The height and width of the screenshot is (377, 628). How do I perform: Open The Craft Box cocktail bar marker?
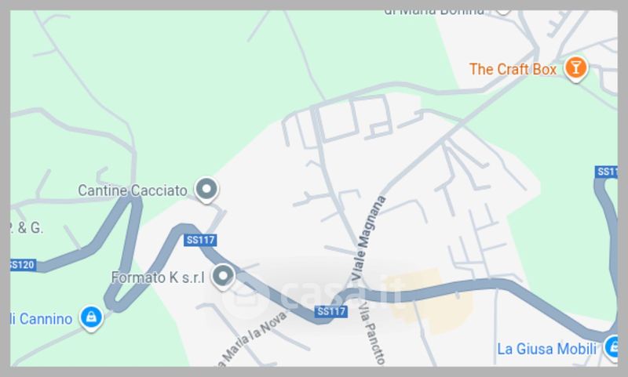pyautogui.click(x=576, y=68)
